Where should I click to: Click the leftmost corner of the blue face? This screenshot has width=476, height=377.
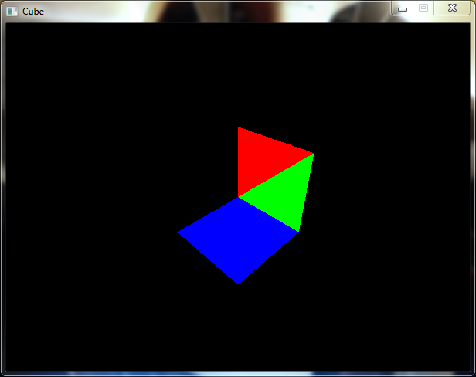179,232
